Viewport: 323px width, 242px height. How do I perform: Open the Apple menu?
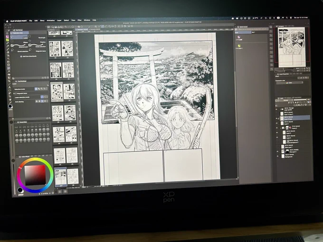point(7,21)
